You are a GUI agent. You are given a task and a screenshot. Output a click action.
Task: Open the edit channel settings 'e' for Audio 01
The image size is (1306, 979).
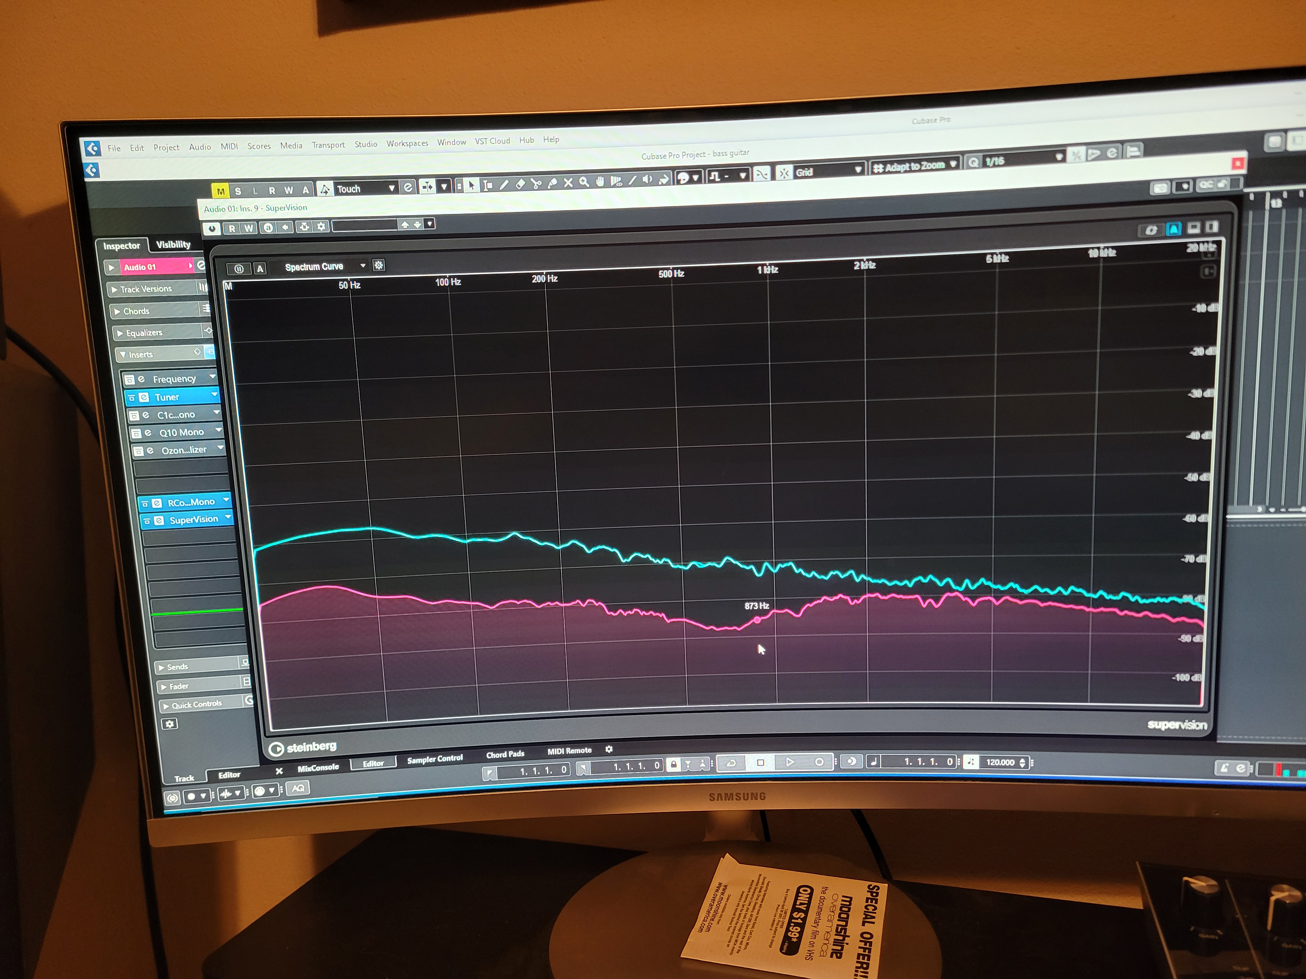[x=201, y=265]
